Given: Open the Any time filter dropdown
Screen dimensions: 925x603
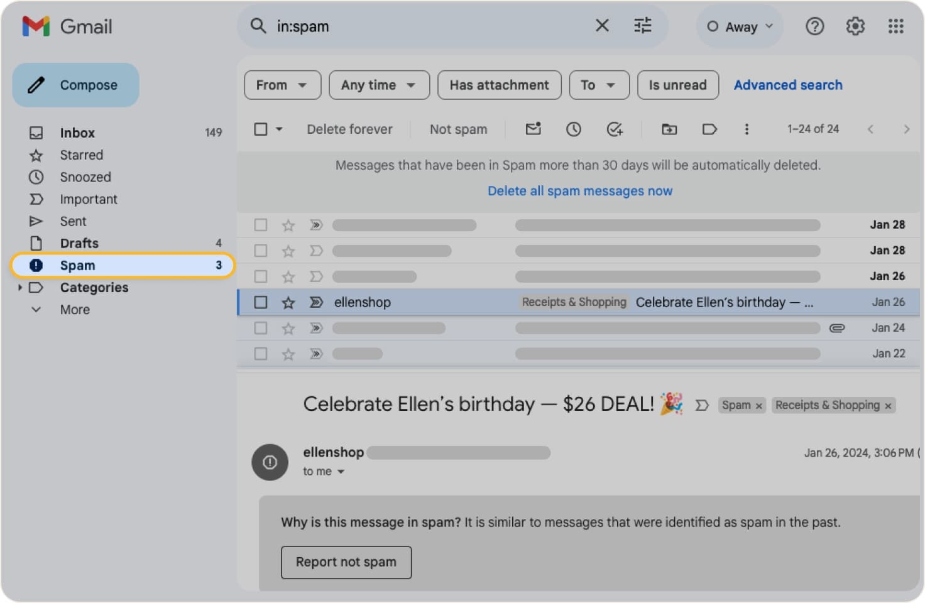Looking at the screenshot, I should pyautogui.click(x=379, y=85).
